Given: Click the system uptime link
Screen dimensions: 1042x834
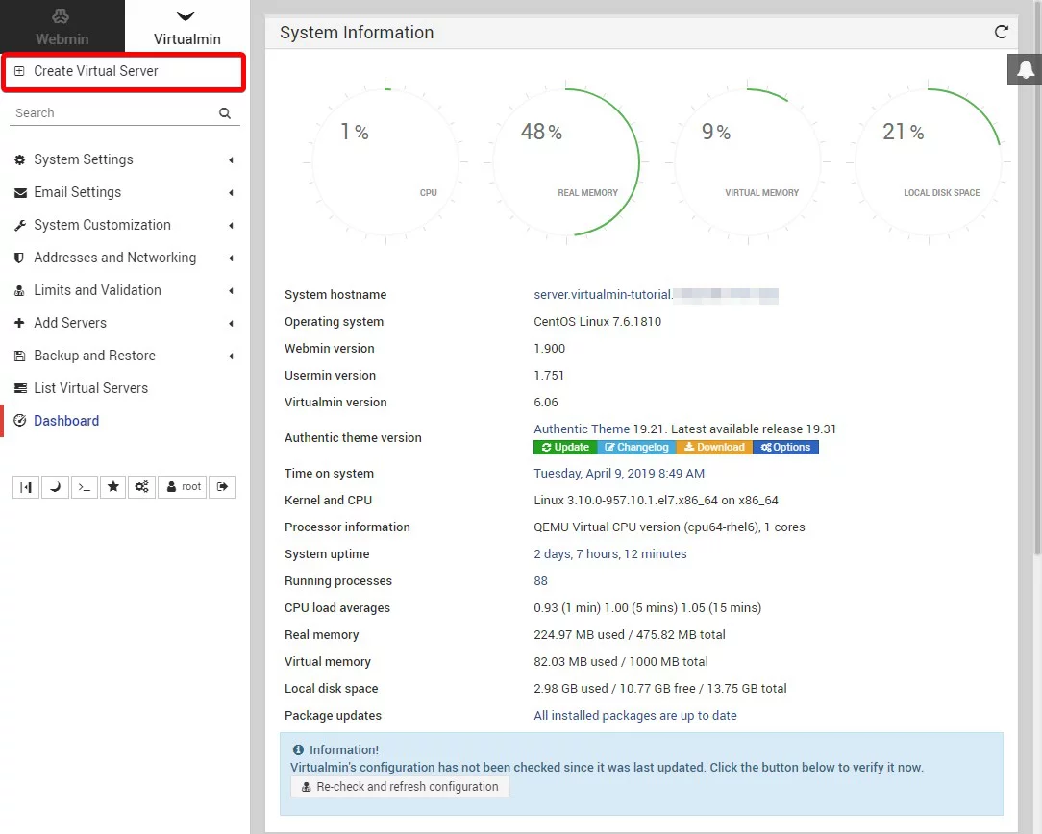Looking at the screenshot, I should [x=610, y=553].
